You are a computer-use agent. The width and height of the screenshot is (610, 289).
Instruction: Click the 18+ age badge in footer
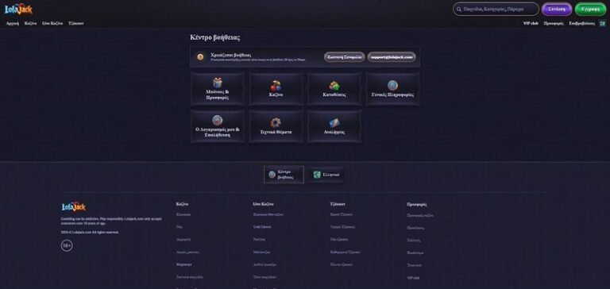click(67, 246)
